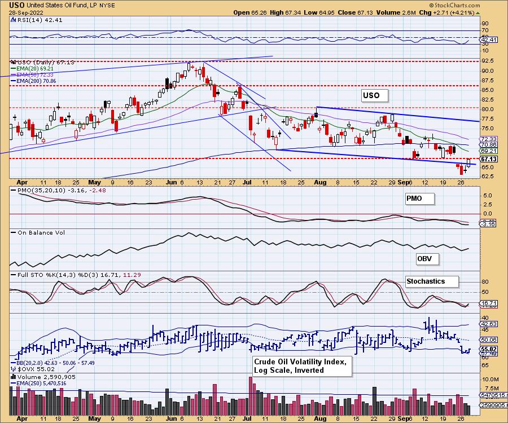Click the USO ticker symbol in the title
Viewport: 508px width, 423px height.
[x=16, y=5]
